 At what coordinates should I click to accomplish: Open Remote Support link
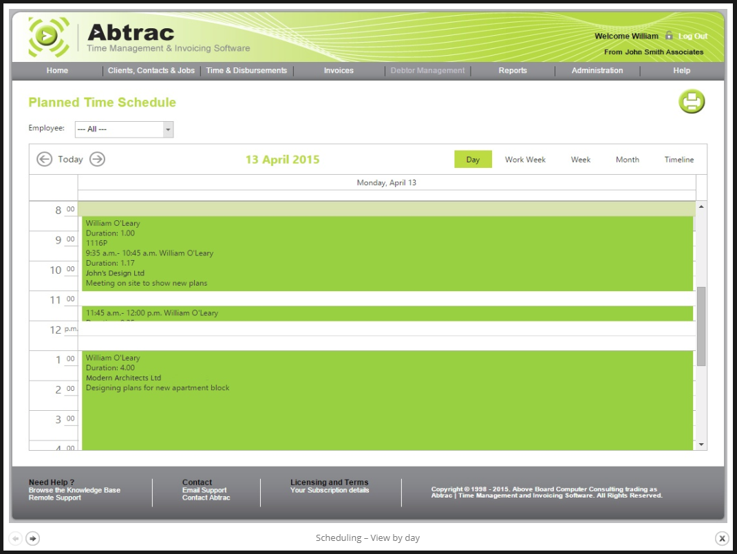pos(54,498)
